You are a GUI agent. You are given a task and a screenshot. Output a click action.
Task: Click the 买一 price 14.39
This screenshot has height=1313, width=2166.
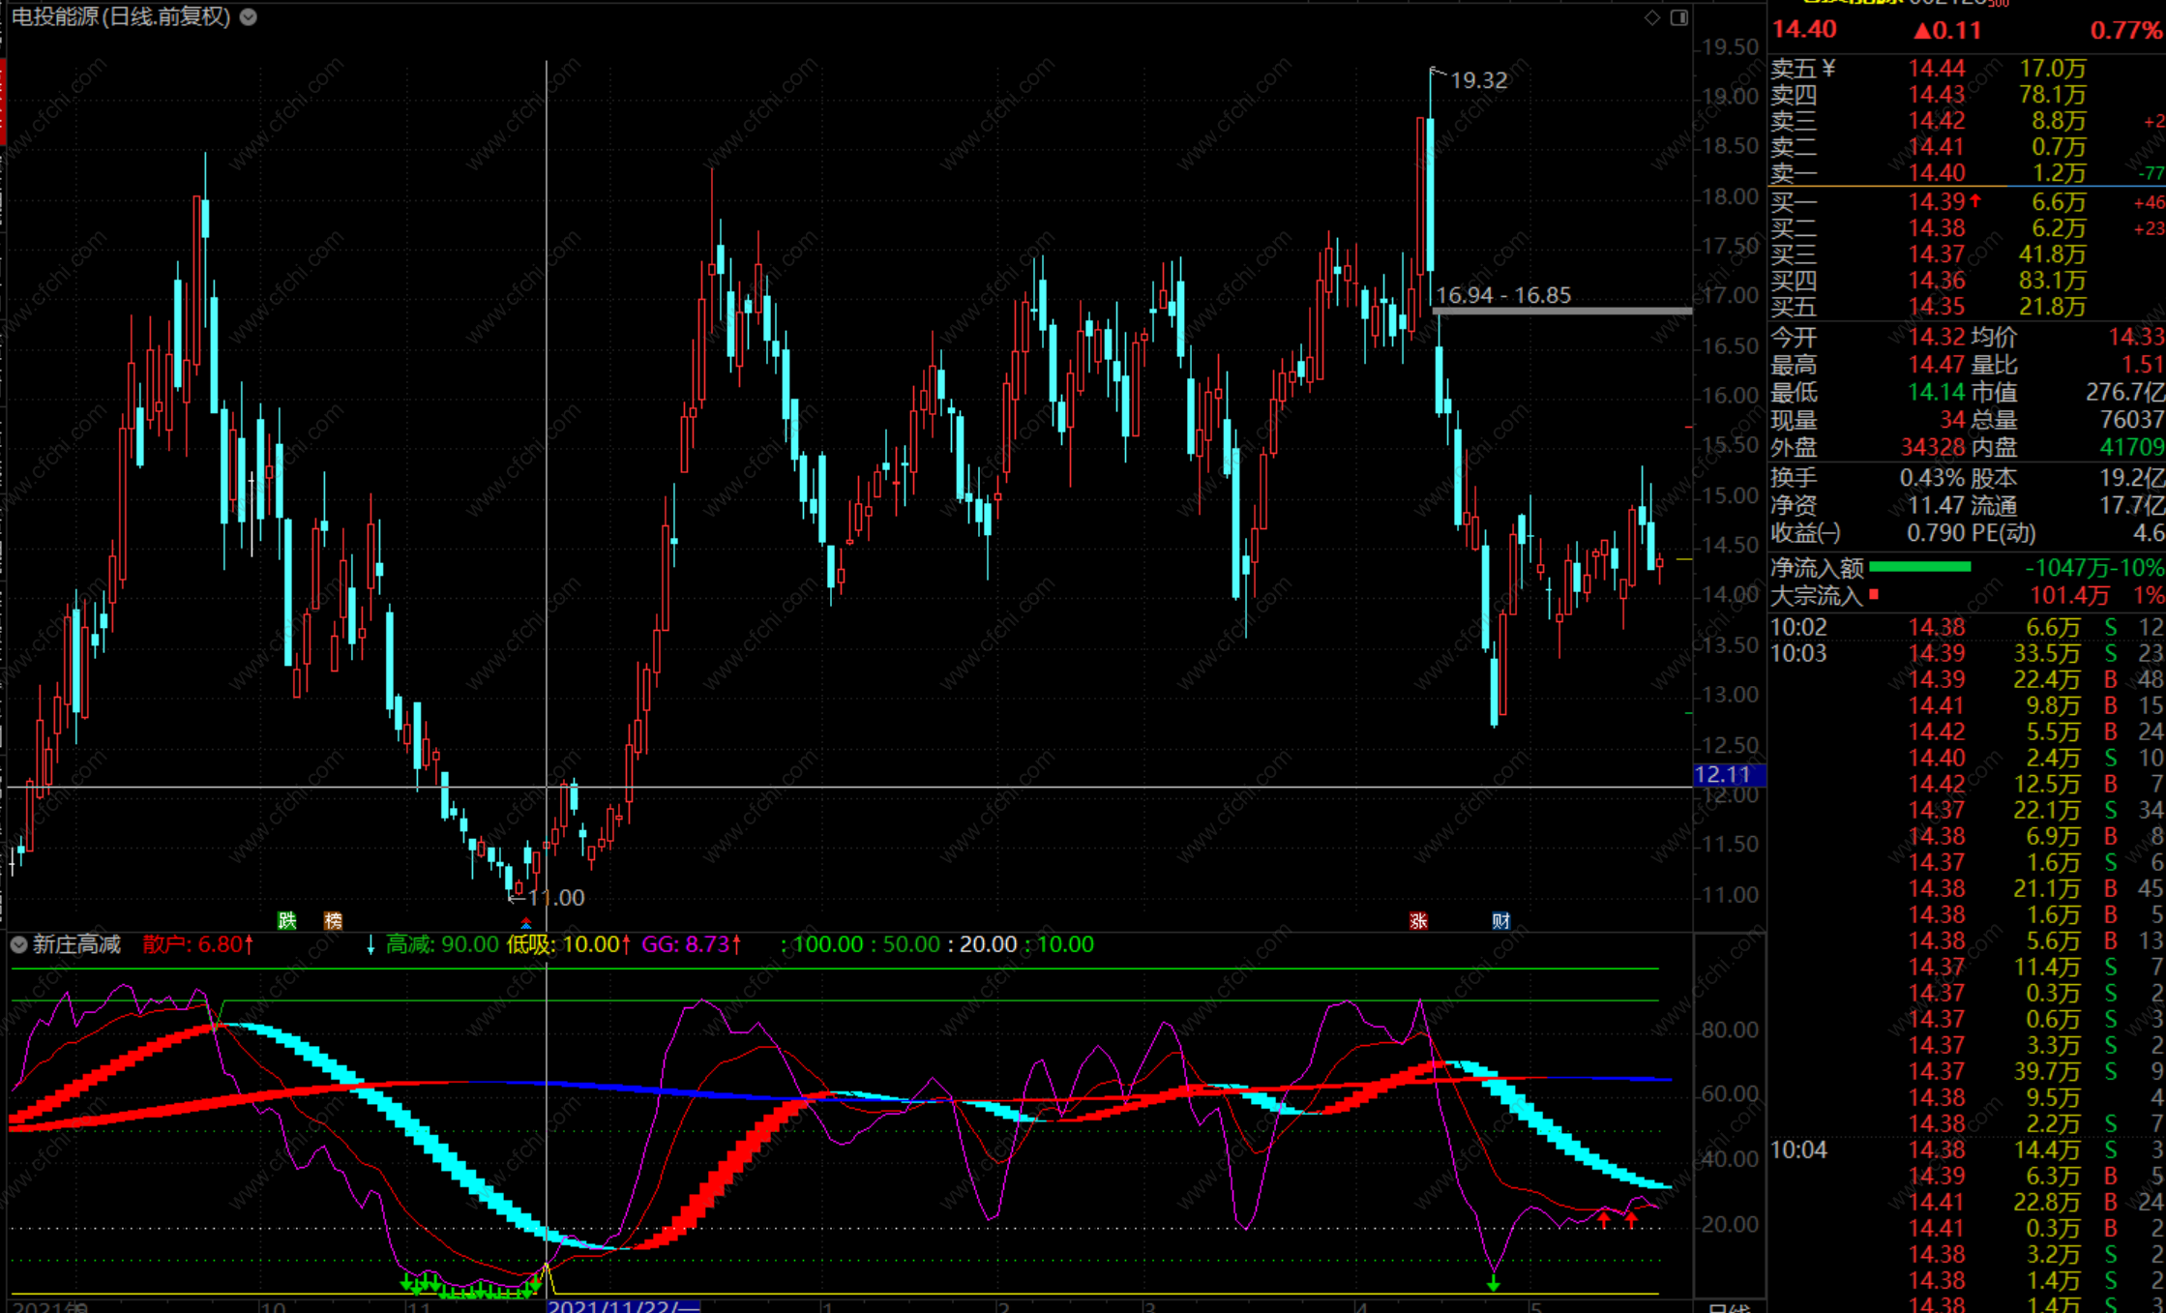1936,202
